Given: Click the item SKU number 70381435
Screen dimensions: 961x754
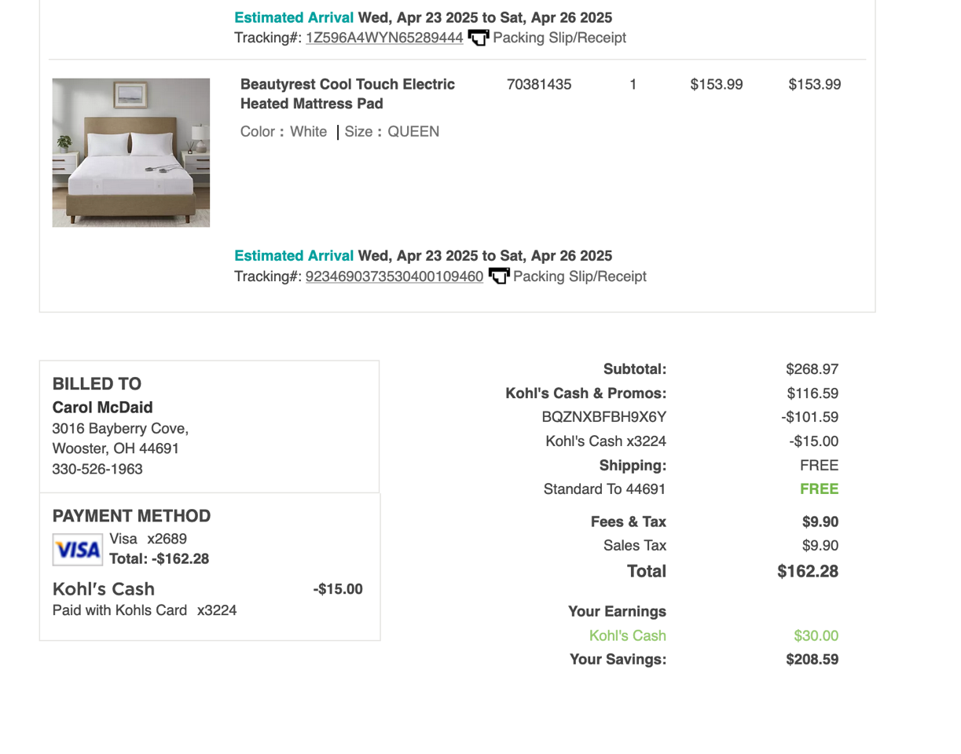Looking at the screenshot, I should (540, 84).
